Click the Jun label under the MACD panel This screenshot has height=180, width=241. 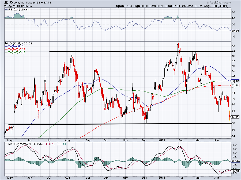(x=29, y=178)
